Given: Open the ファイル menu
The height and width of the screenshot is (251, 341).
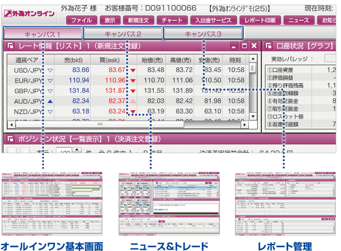Looking at the screenshot, I should tap(82, 21).
